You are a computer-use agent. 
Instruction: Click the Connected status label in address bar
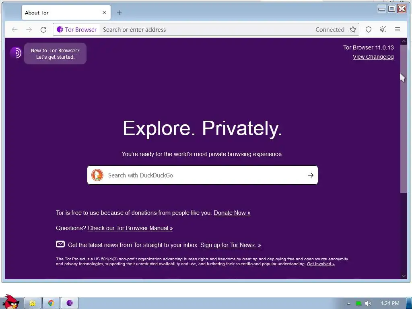[330, 30]
